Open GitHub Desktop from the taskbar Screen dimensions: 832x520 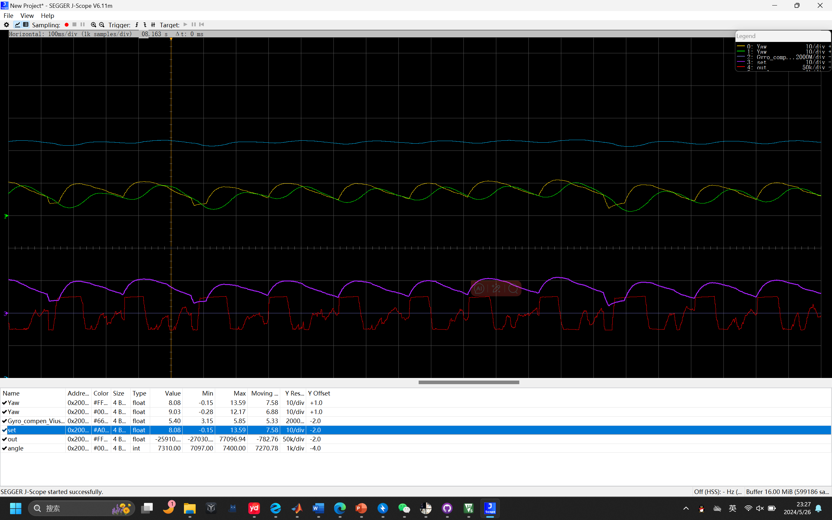447,508
